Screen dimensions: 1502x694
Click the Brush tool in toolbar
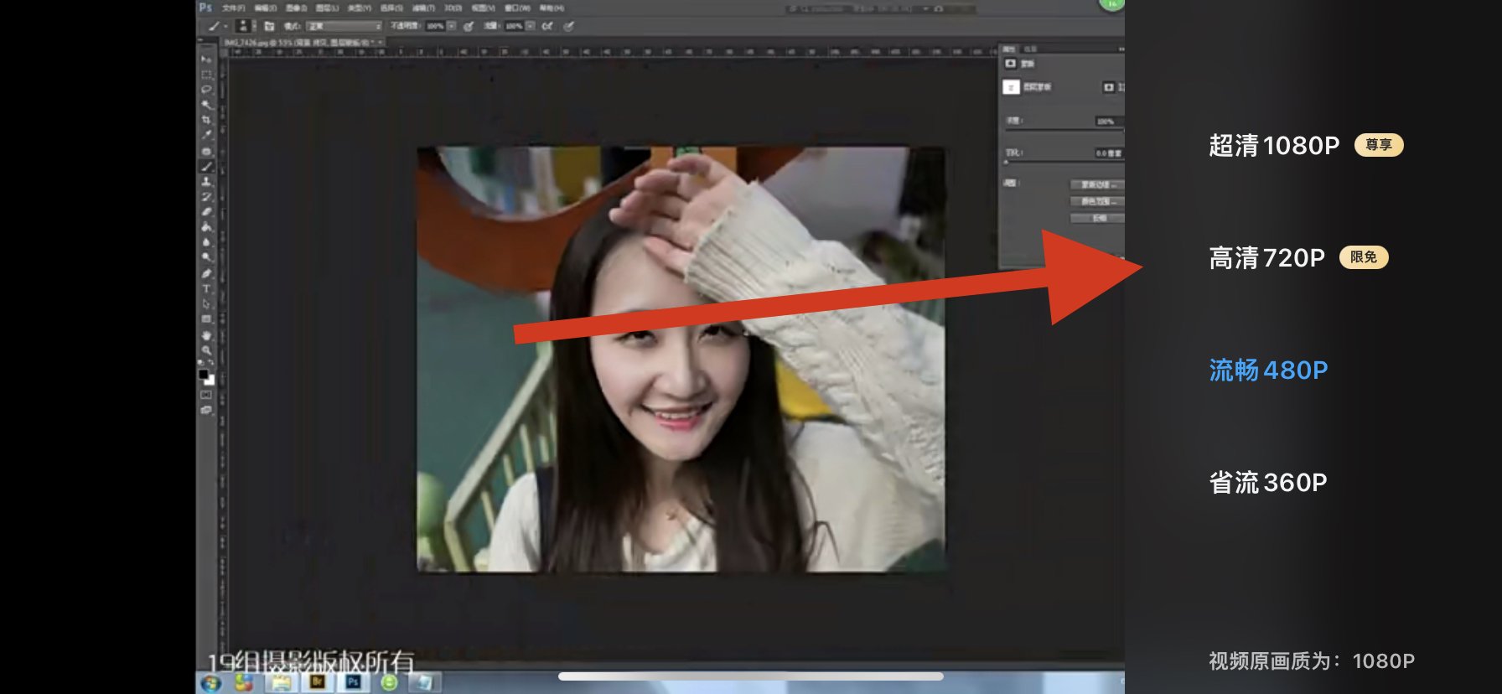[206, 166]
